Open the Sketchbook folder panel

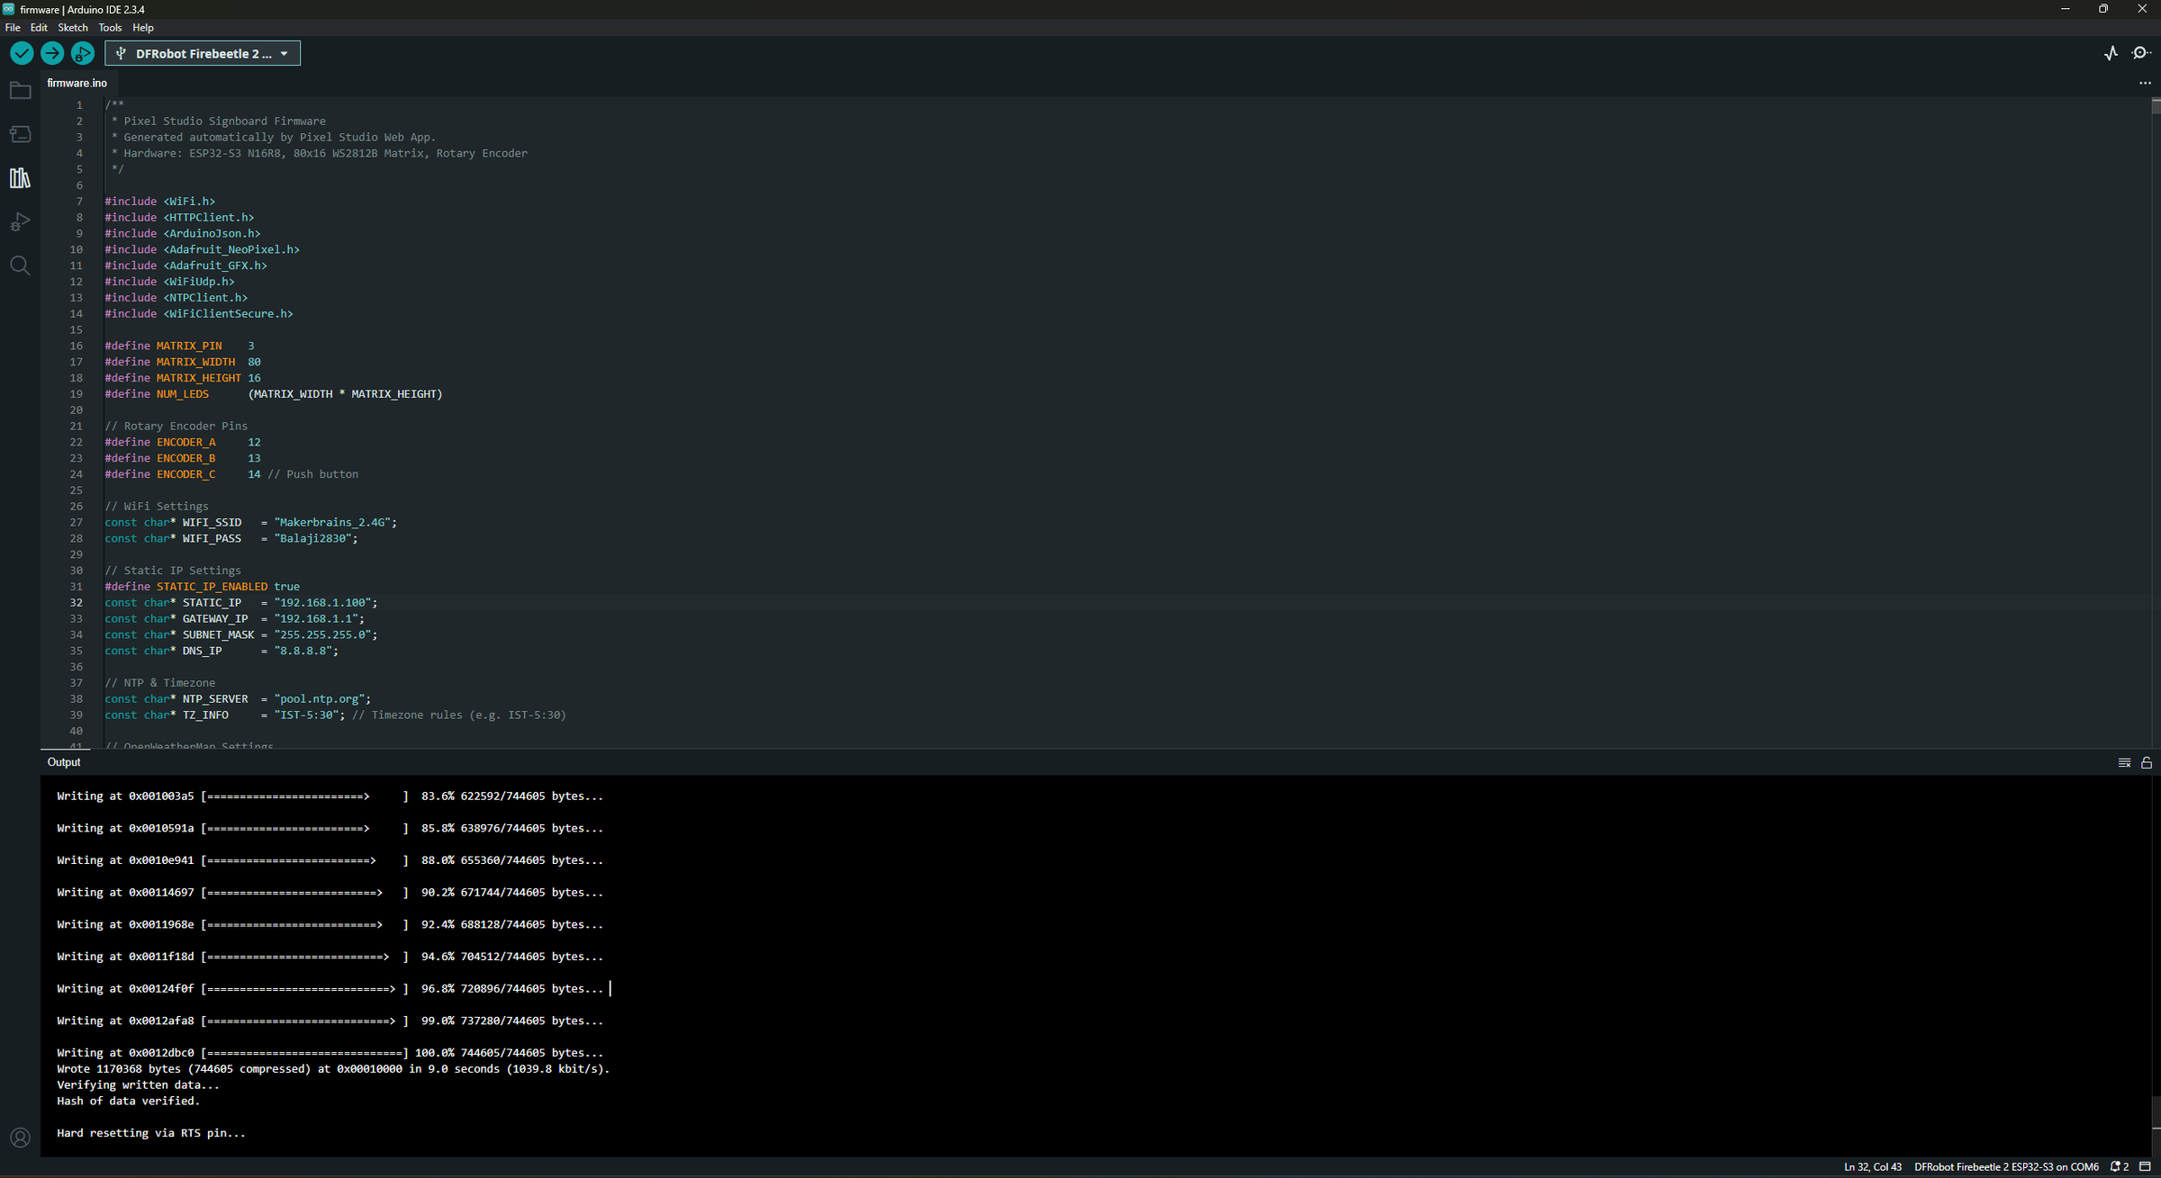pyautogui.click(x=20, y=91)
